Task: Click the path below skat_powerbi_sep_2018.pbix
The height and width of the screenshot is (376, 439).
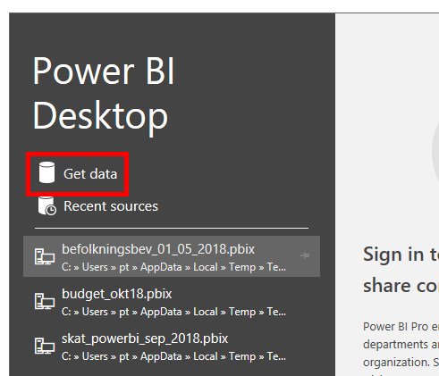Action: click(x=173, y=356)
